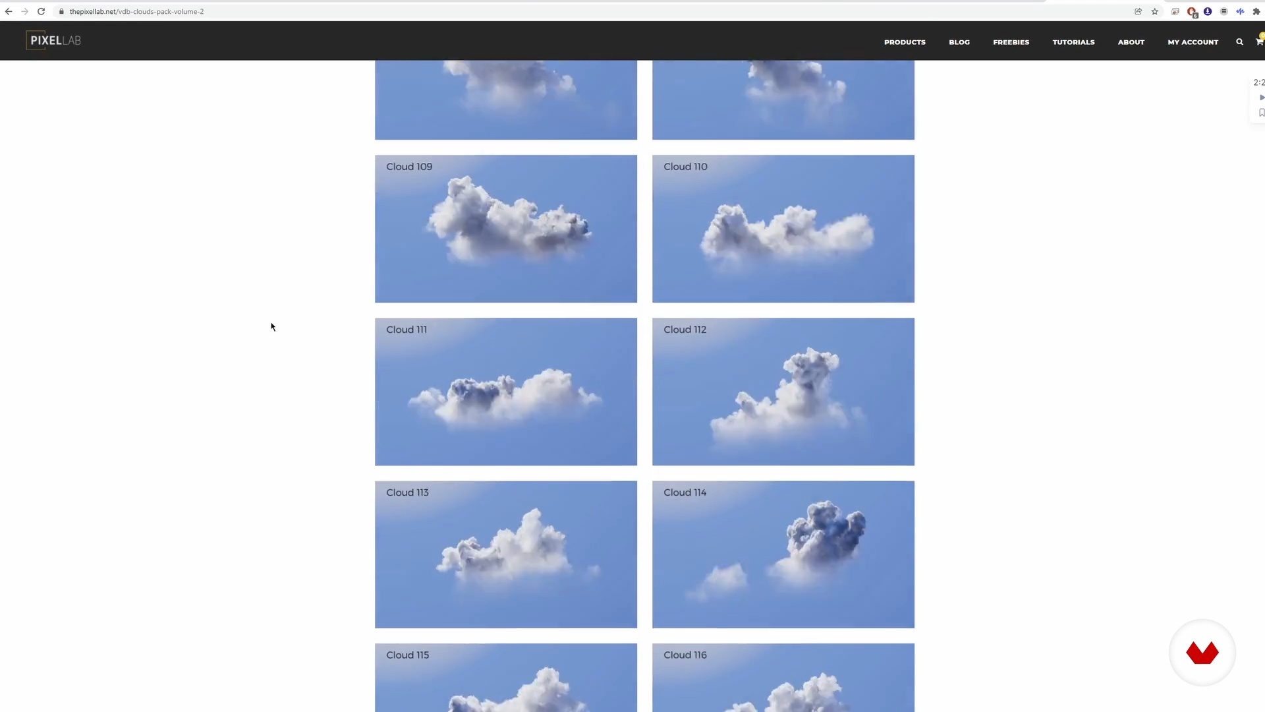The width and height of the screenshot is (1265, 712).
Task: Click the PixelLab logo
Action: pyautogui.click(x=54, y=40)
